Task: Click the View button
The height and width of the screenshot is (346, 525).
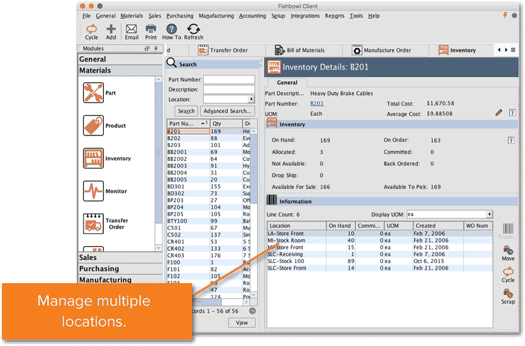Action: point(242,323)
